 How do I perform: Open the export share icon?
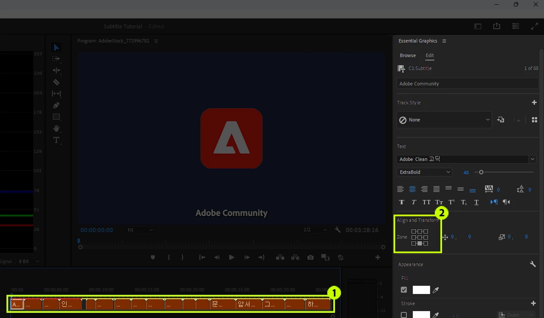[x=497, y=26]
